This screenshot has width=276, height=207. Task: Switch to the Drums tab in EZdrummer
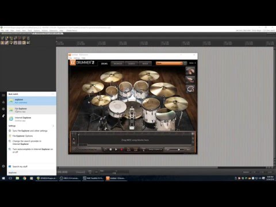coord(104,63)
